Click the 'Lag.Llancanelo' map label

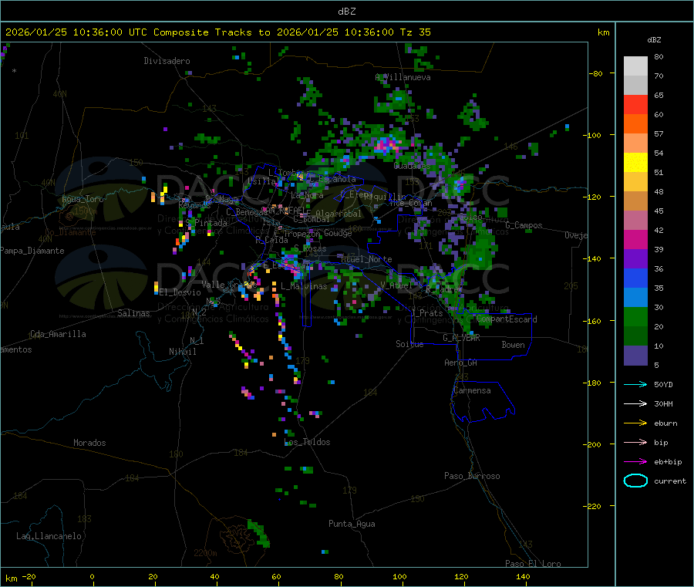[x=49, y=536]
